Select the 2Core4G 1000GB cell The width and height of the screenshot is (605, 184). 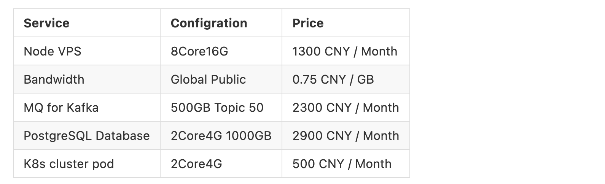point(221,136)
